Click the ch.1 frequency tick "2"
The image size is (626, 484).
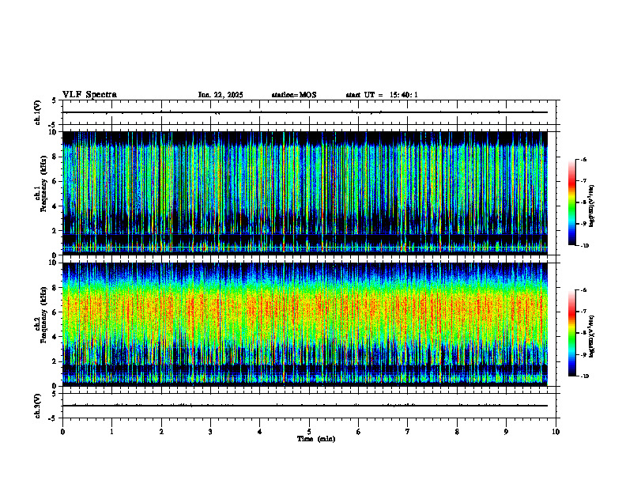coord(55,231)
